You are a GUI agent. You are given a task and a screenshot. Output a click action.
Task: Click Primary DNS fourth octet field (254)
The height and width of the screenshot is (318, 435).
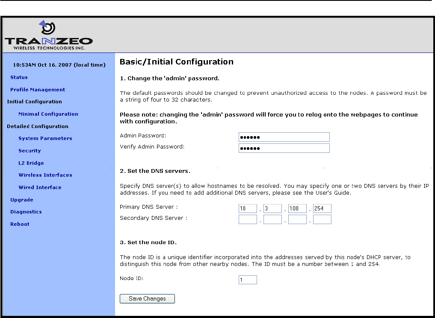[322, 208]
